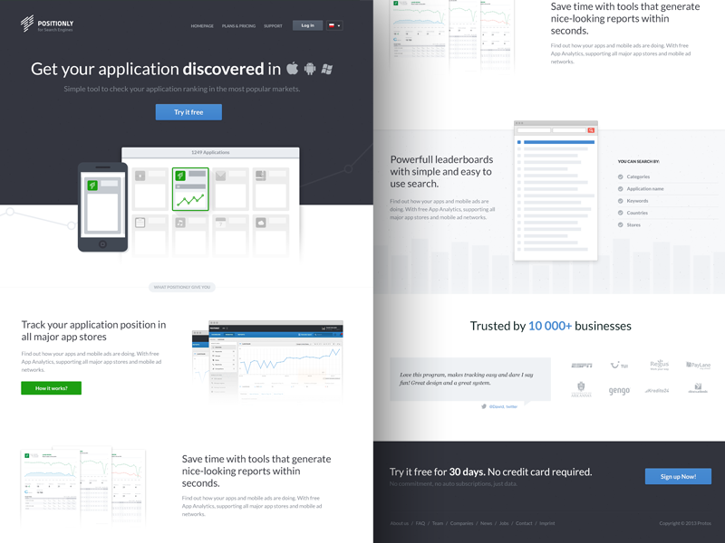Click the ESPN logo

click(x=582, y=366)
